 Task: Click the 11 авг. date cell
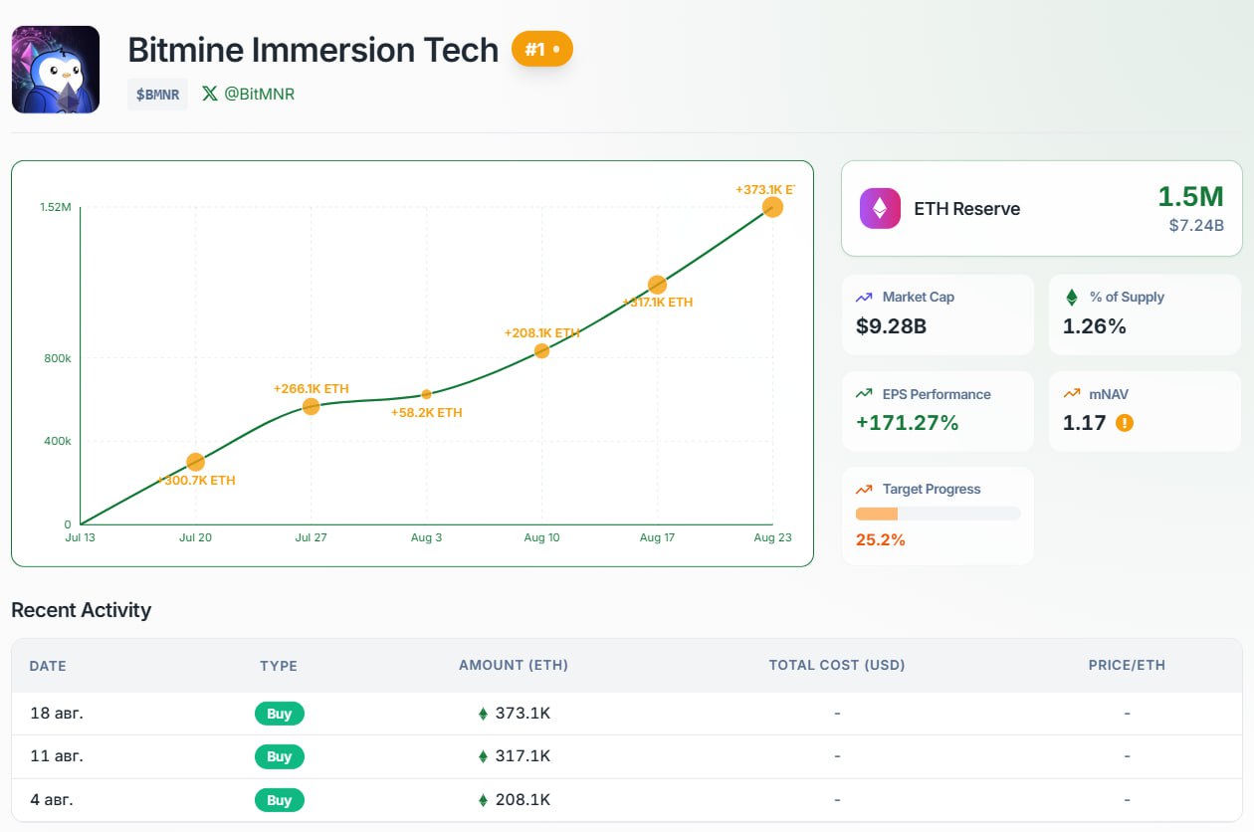pyautogui.click(x=57, y=756)
